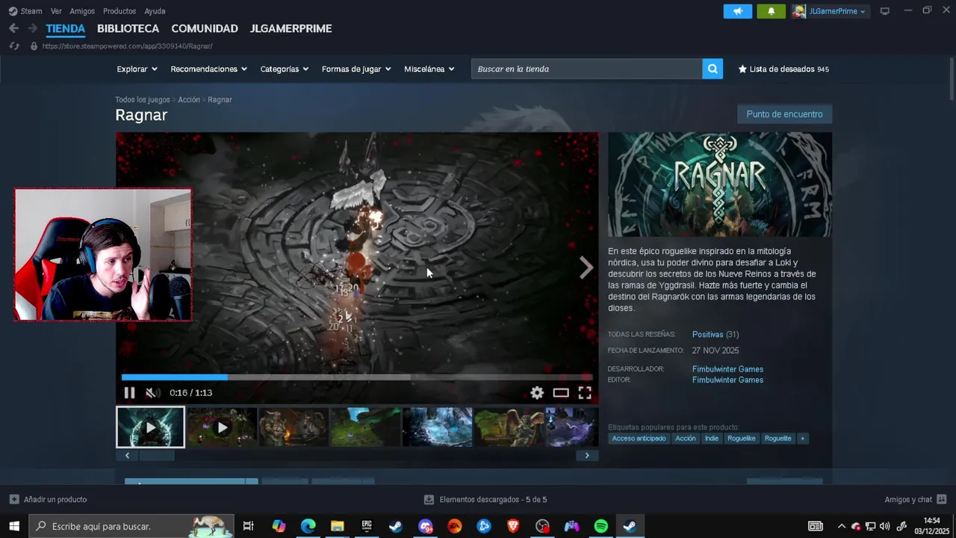Screen dimensions: 956x538
Task: Go to TIENDA tab
Action: pyautogui.click(x=66, y=28)
